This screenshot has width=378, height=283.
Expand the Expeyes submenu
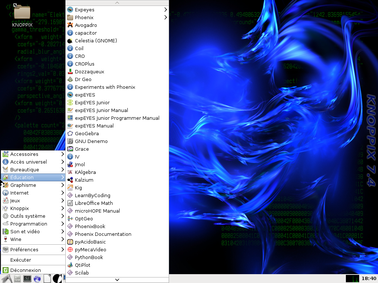click(117, 10)
